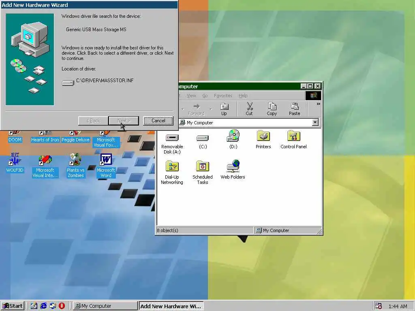Close the My Computer window
The height and width of the screenshot is (311, 415).
click(x=318, y=86)
